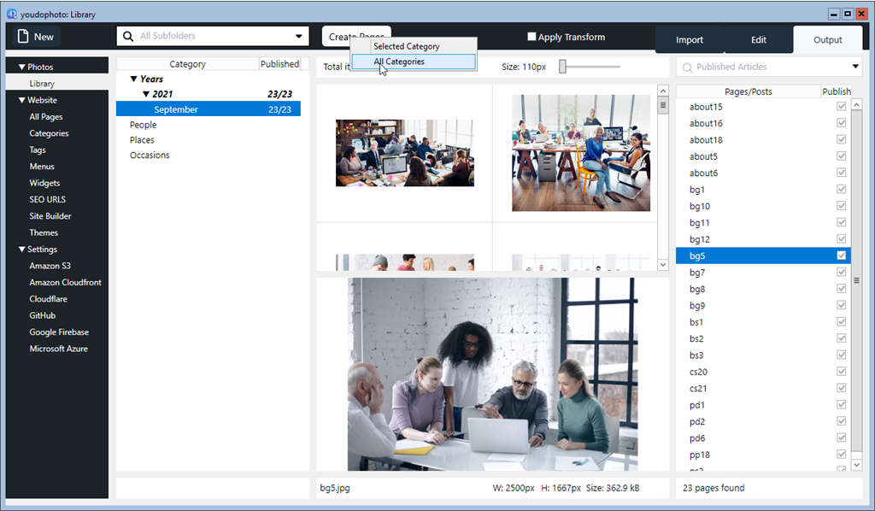Select the bg7 page row
The image size is (875, 511).
tap(763, 273)
